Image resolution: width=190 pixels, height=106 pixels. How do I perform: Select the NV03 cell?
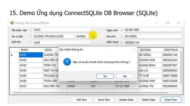31,65
